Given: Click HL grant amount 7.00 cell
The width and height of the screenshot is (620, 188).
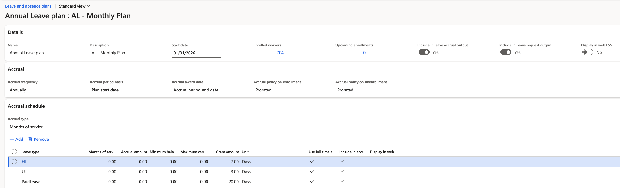Looking at the screenshot, I should pyautogui.click(x=235, y=162).
